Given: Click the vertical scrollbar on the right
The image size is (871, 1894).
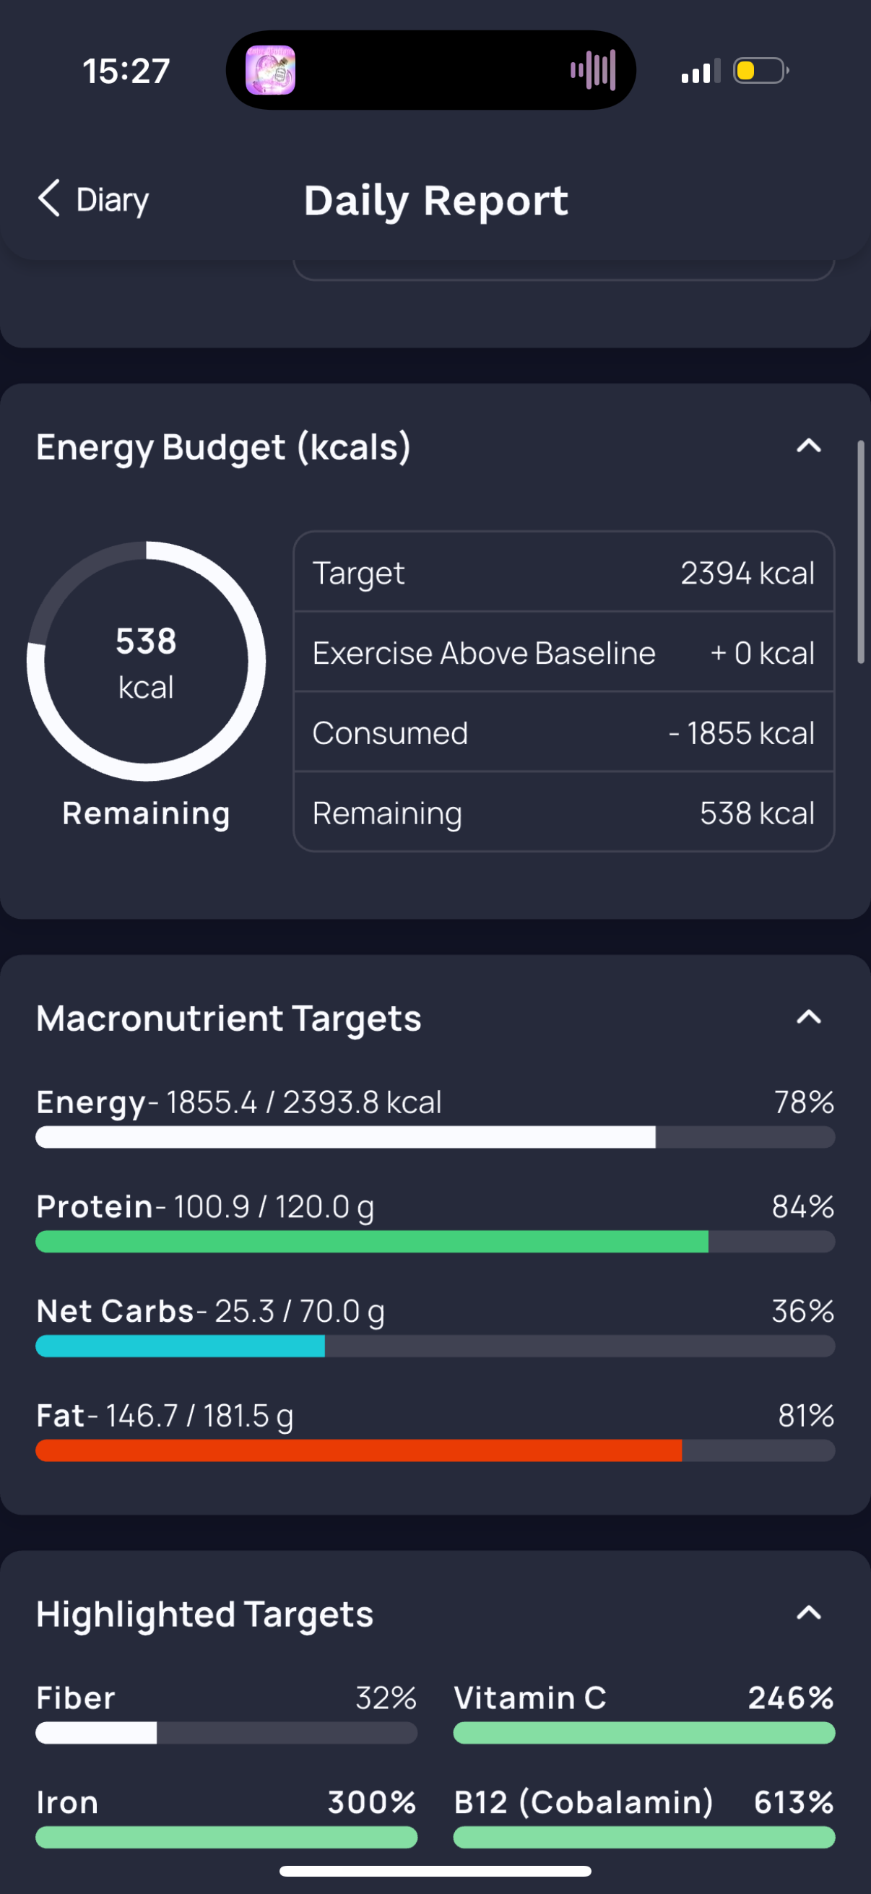Looking at the screenshot, I should (x=861, y=552).
